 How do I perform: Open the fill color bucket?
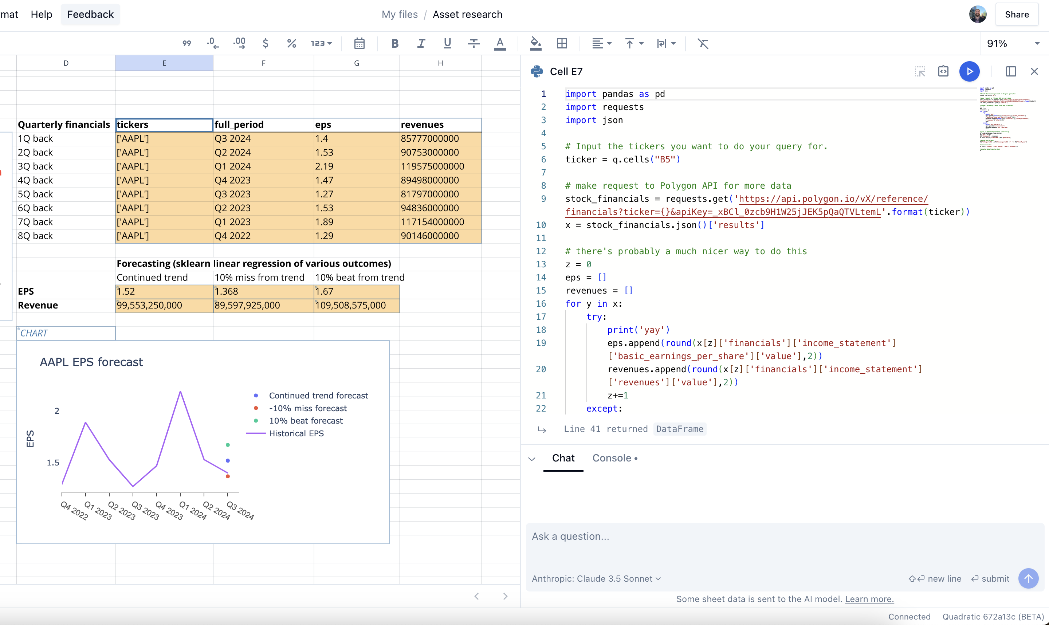535,43
